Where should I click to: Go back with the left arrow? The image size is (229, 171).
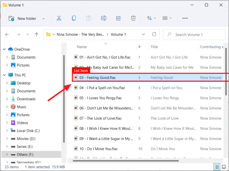pos(7,34)
